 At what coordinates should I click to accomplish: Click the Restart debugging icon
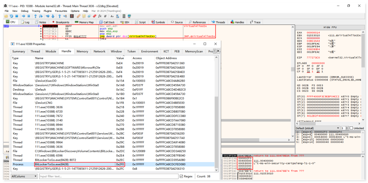[x=12, y=16]
